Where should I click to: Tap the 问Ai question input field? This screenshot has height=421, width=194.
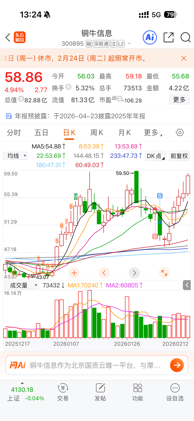point(97,365)
